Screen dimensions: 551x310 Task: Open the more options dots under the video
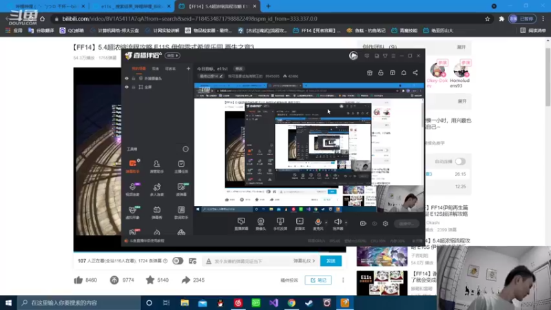[x=343, y=280]
